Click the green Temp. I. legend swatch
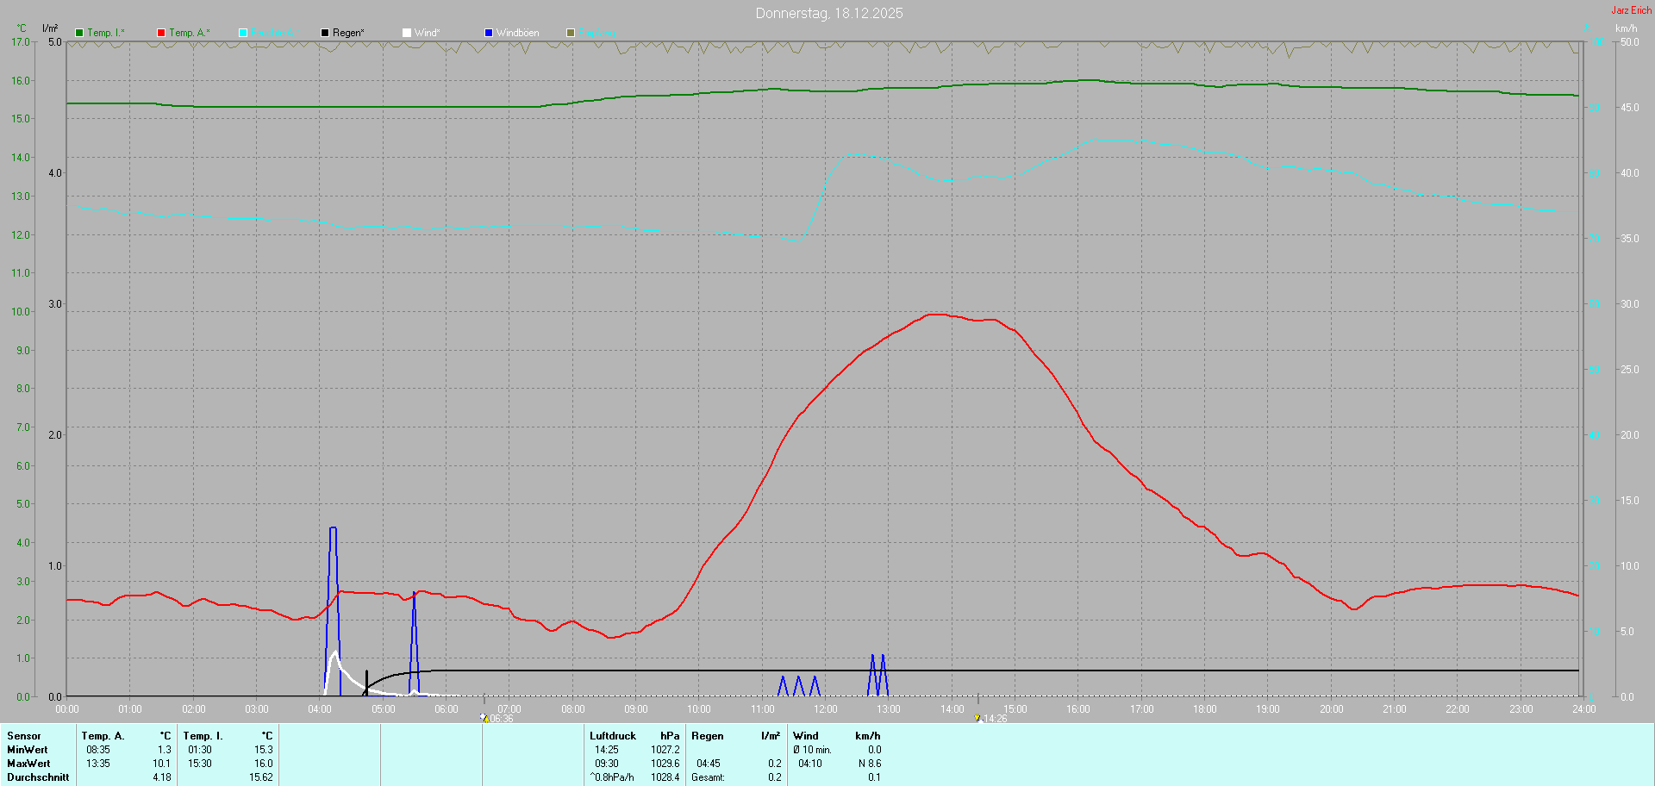Viewport: 1655px width, 786px height. coord(79,33)
